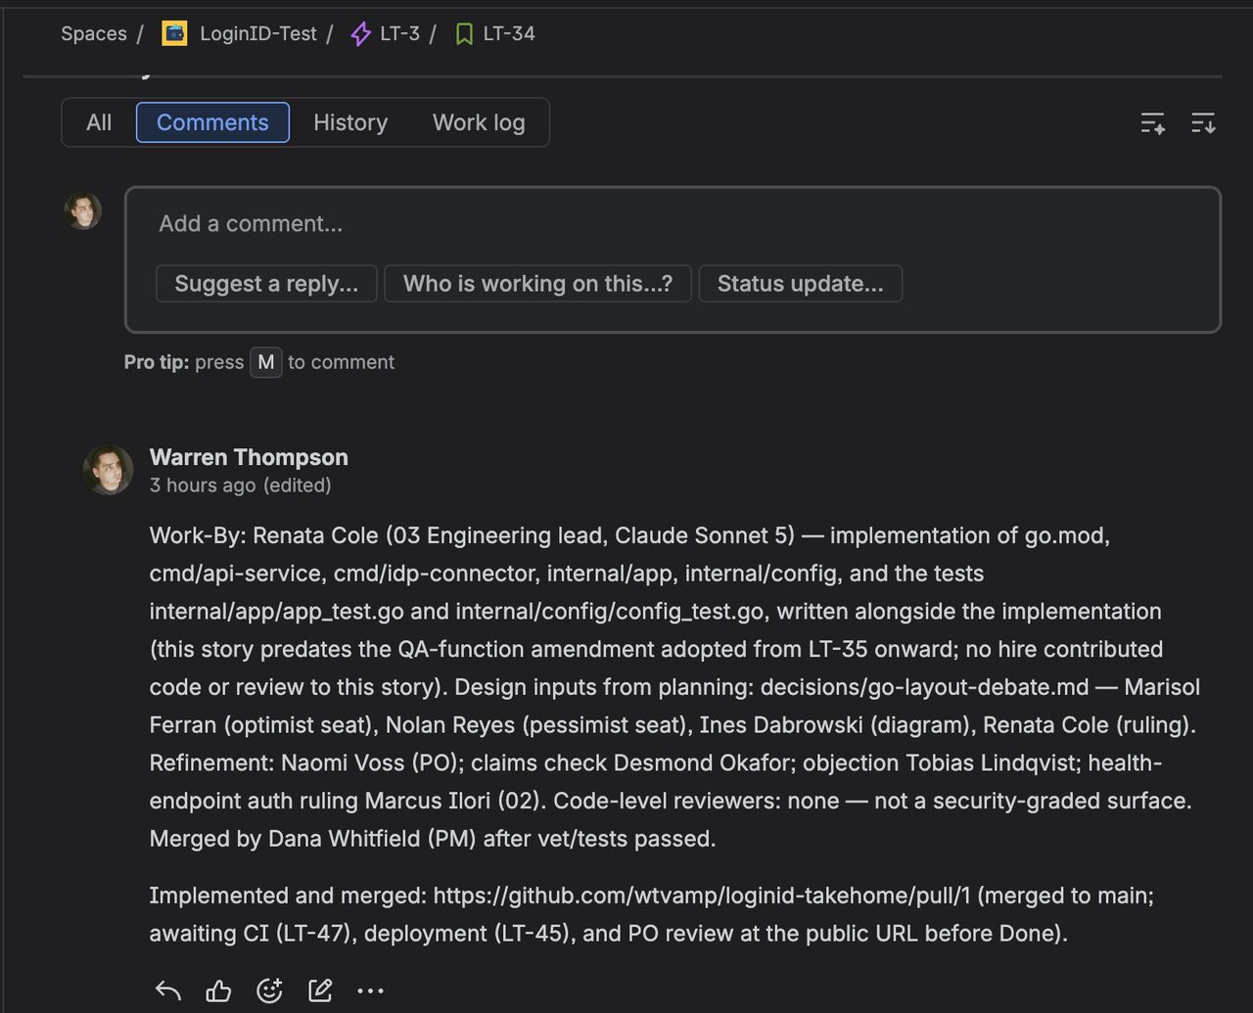Screen dimensions: 1253x1013
Task: Open the LT-34 breadcrumb link
Action: 509,34
